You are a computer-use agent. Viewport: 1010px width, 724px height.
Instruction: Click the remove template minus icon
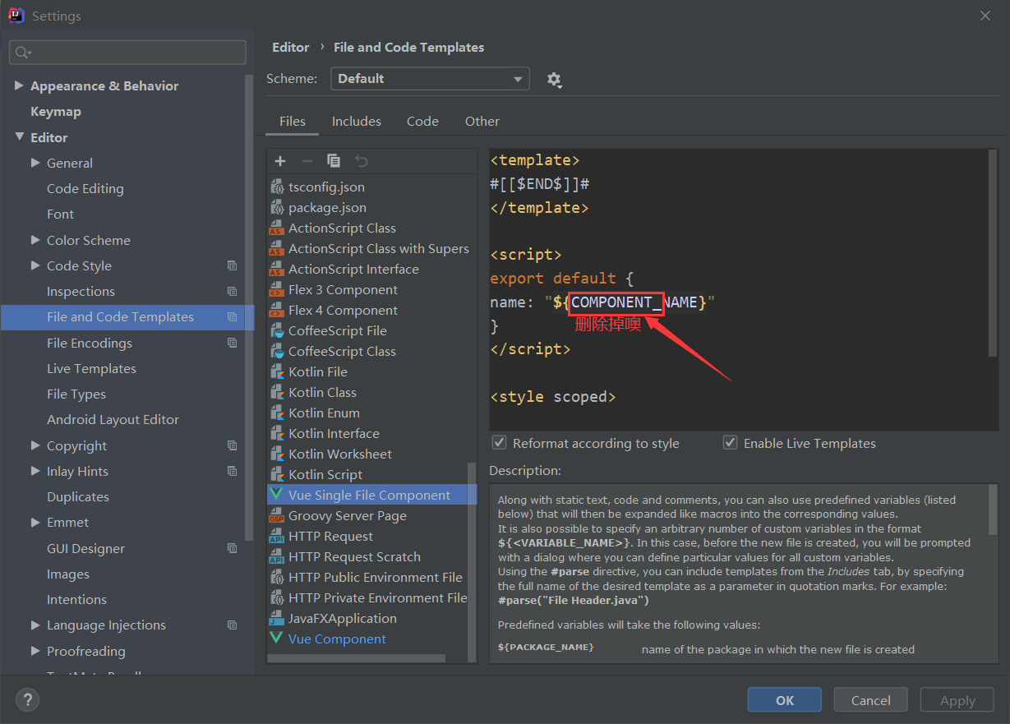(x=307, y=161)
